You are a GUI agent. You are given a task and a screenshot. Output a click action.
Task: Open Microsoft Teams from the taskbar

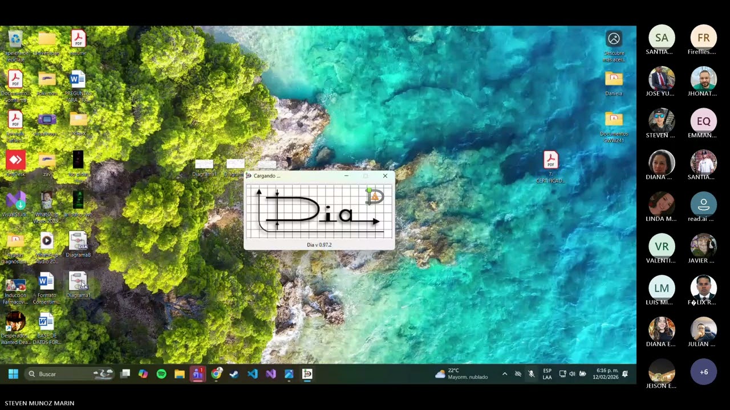click(198, 374)
